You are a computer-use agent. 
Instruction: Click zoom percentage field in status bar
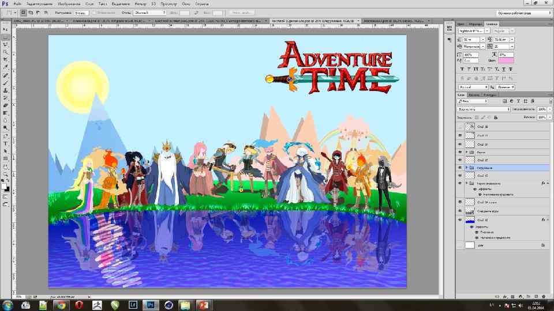pyautogui.click(x=20, y=297)
